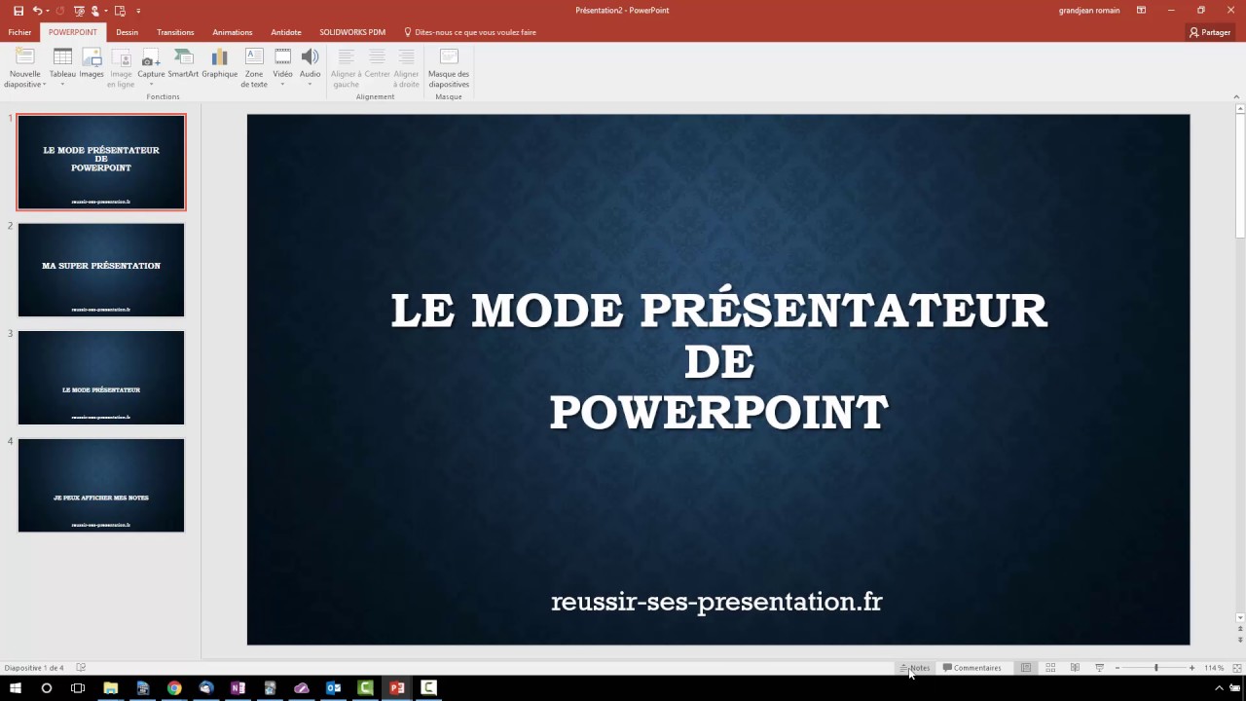Add a text box with Zone de texte
The height and width of the screenshot is (701, 1246).
(x=254, y=67)
